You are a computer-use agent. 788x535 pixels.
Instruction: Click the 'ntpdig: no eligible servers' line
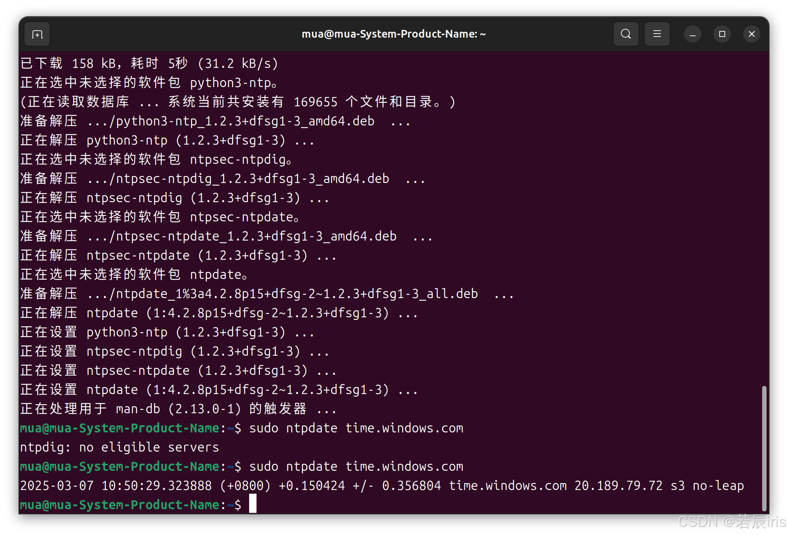coord(119,447)
